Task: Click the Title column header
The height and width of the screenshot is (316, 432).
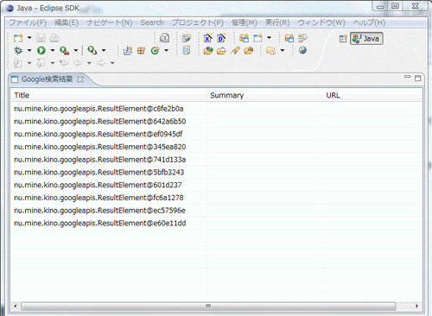Action: [109, 95]
